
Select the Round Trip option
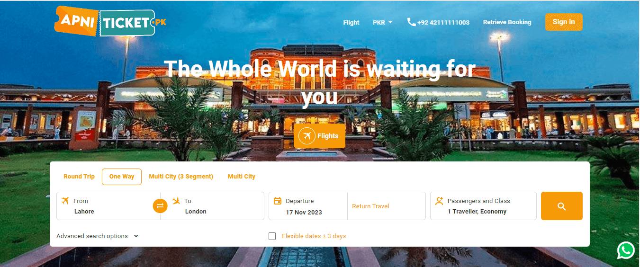[x=79, y=177]
